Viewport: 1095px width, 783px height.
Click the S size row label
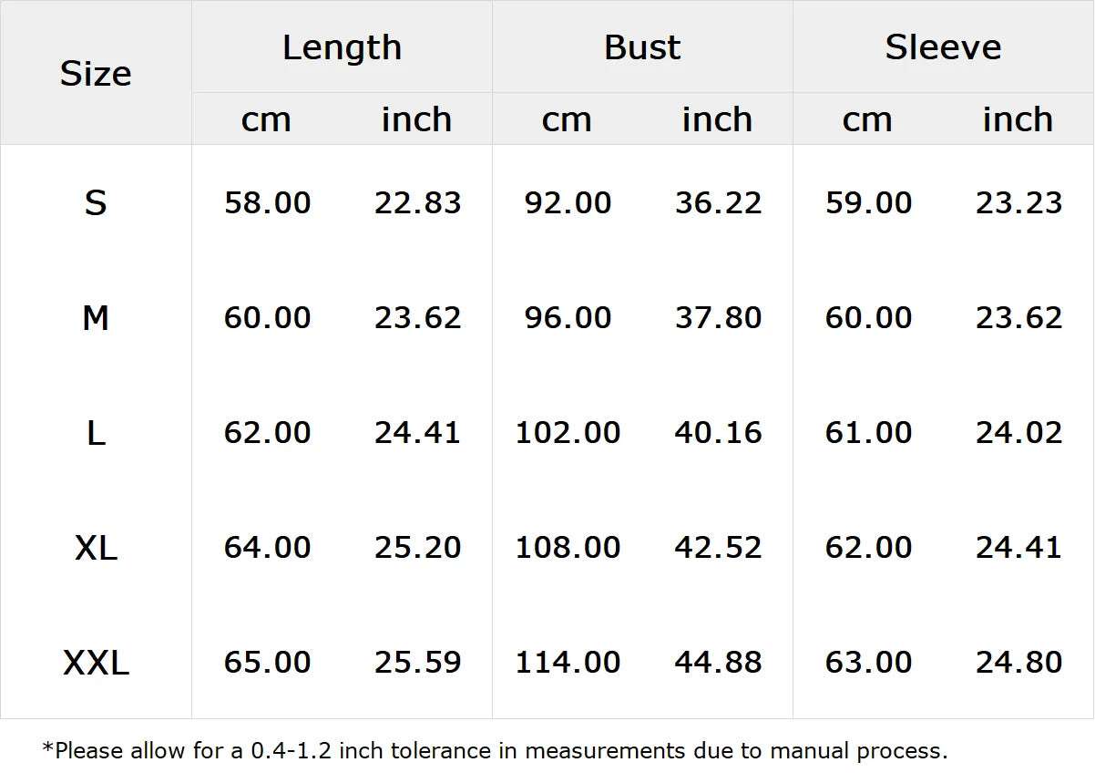(x=96, y=202)
